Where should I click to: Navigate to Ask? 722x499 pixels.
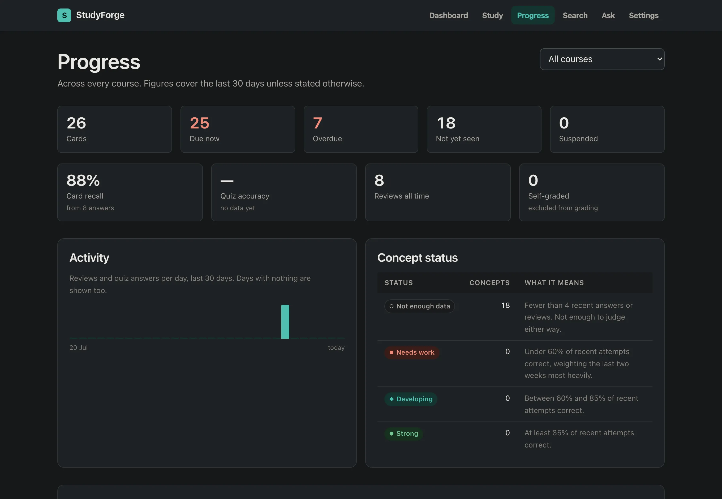pos(608,15)
